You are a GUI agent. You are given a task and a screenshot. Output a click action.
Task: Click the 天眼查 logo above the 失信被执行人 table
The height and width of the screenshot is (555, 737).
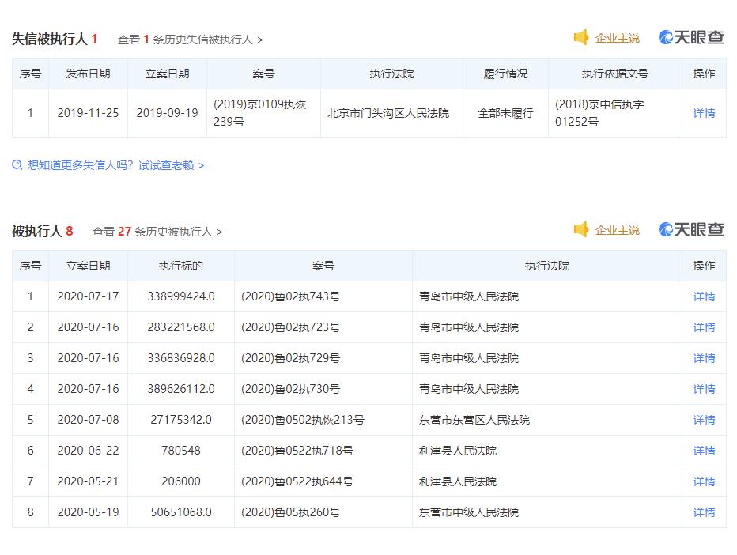(691, 38)
